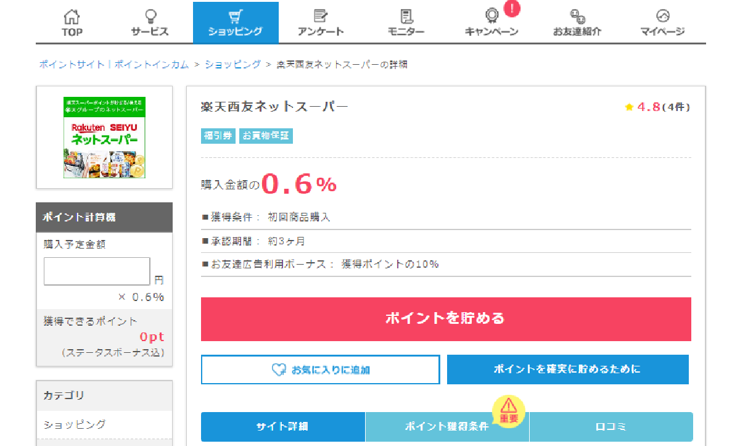The height and width of the screenshot is (446, 740).
Task: Click the × 0.6% multiplier text
Action: coord(141,297)
